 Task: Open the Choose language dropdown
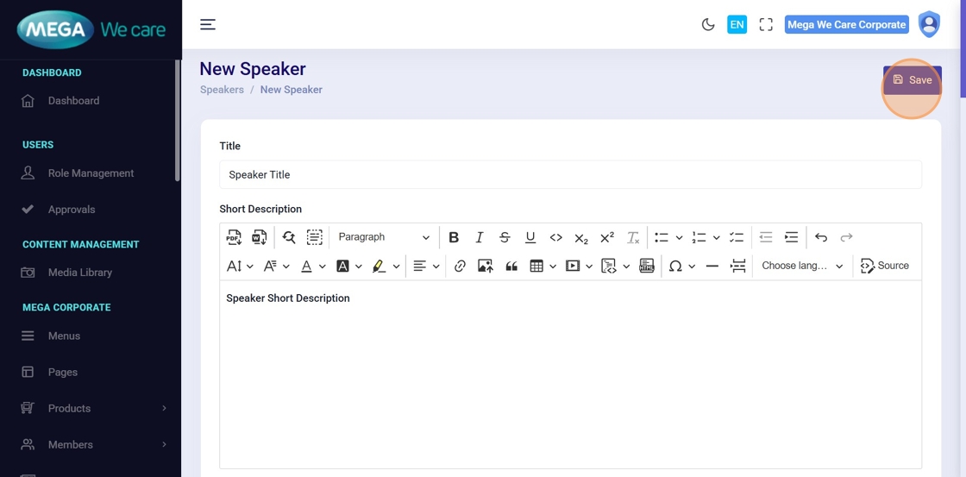click(801, 266)
